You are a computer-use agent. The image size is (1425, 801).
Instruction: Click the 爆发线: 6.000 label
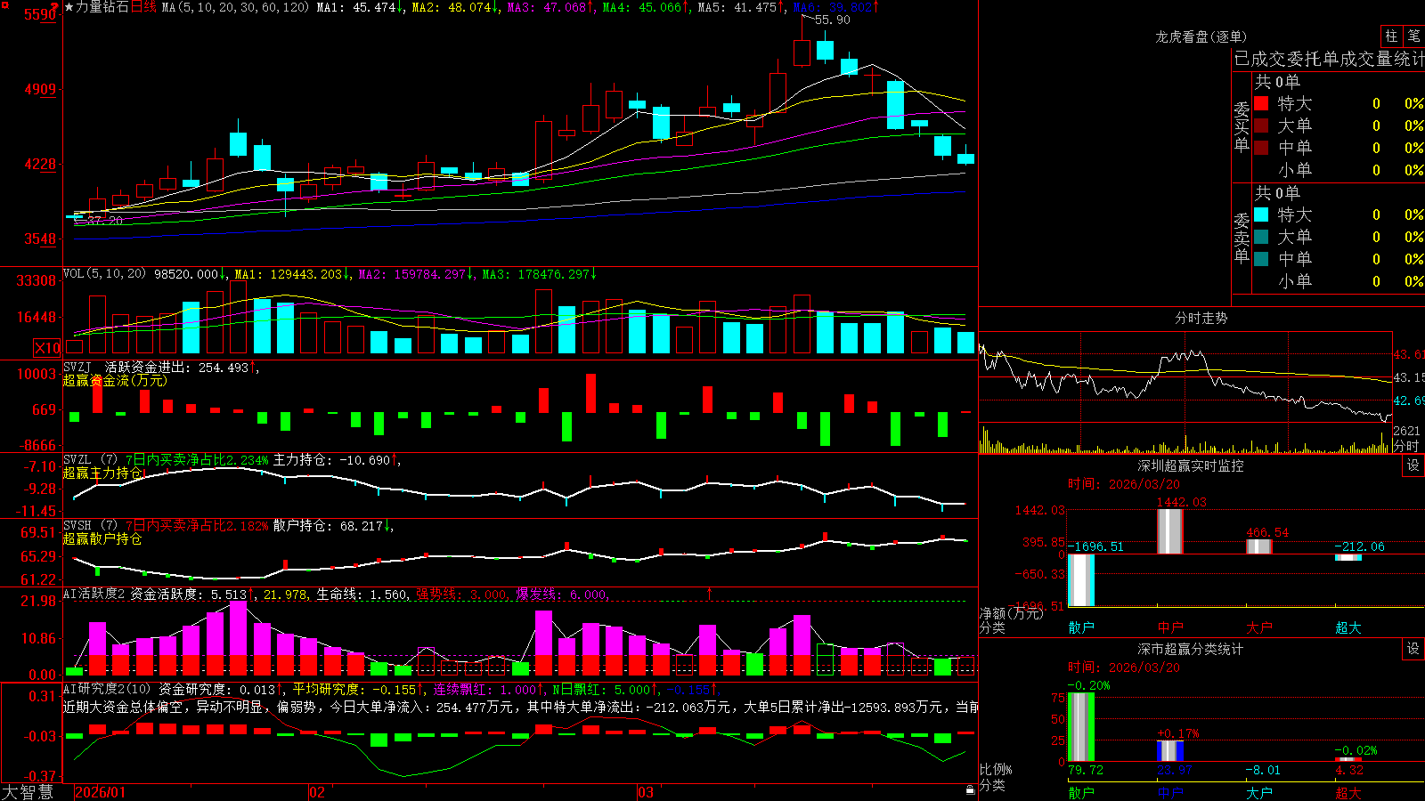(x=561, y=594)
